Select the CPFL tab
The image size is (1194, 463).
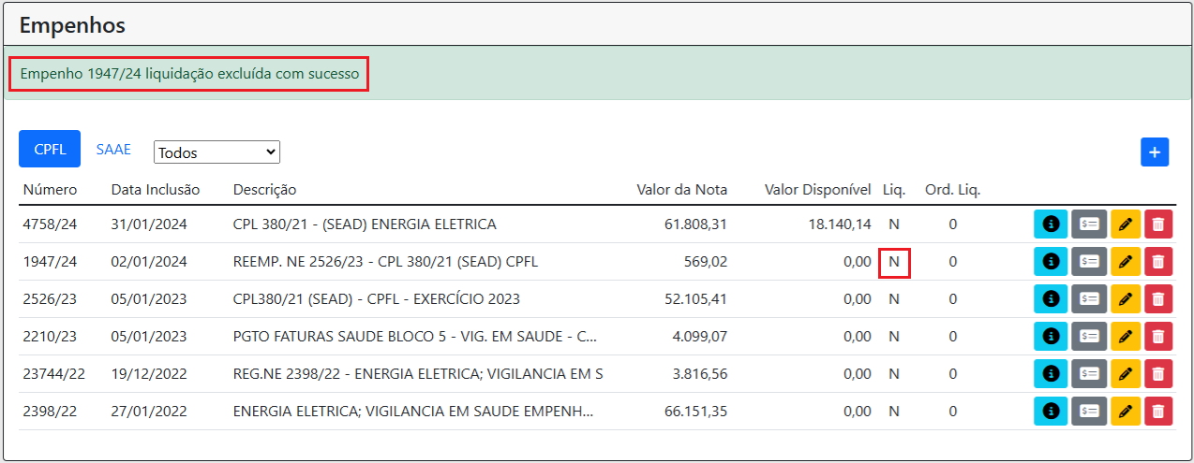click(x=50, y=150)
